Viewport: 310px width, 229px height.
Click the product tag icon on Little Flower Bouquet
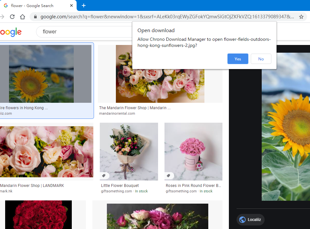coord(104,176)
